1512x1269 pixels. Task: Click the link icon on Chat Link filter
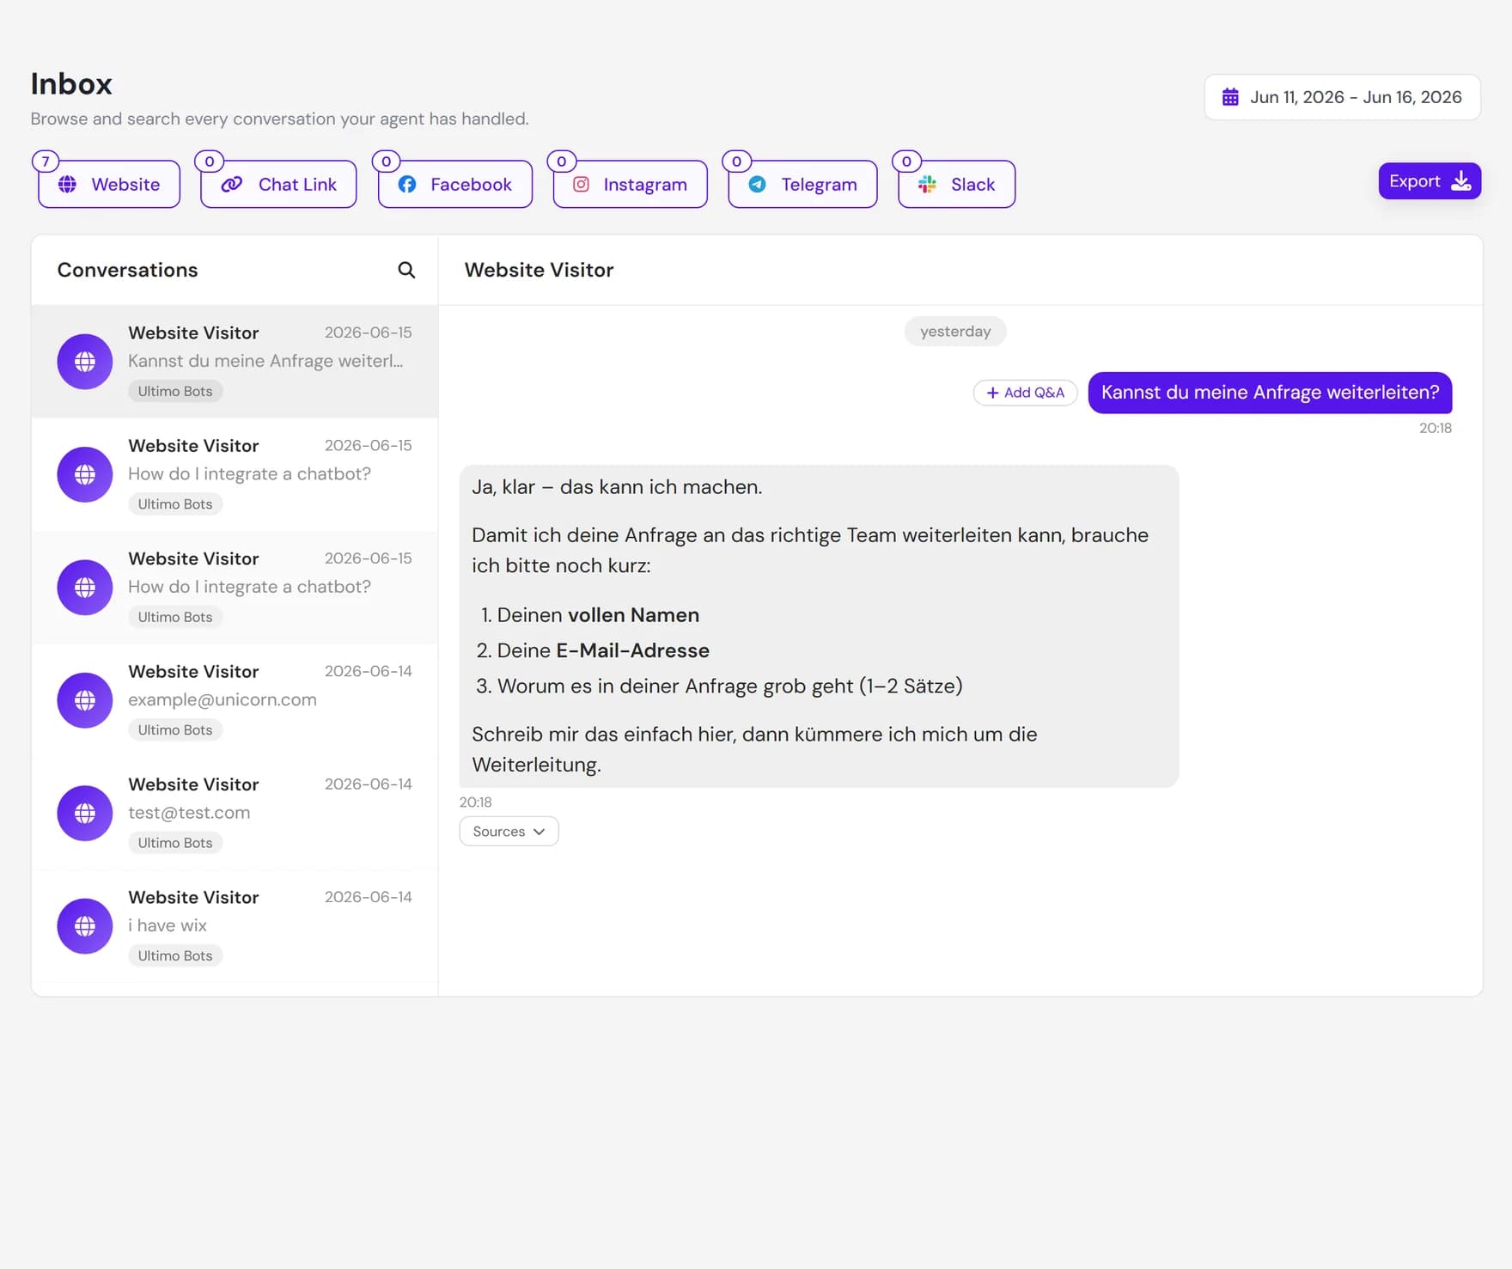coord(231,185)
